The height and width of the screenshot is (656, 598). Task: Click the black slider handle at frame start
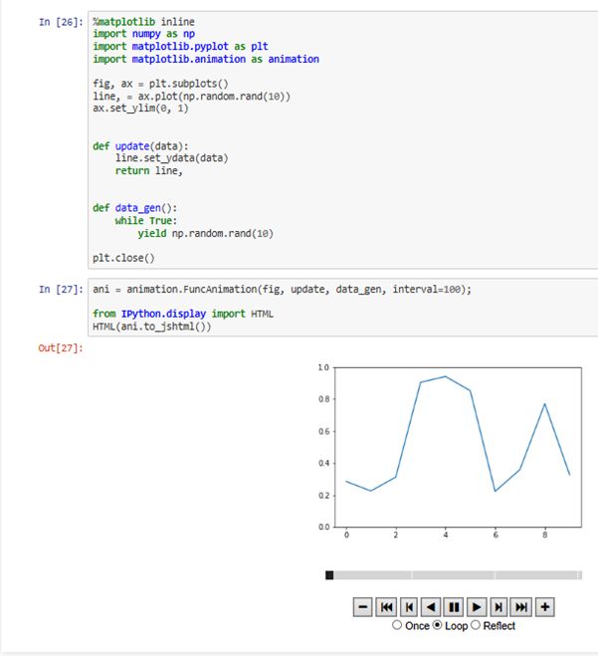tap(329, 575)
